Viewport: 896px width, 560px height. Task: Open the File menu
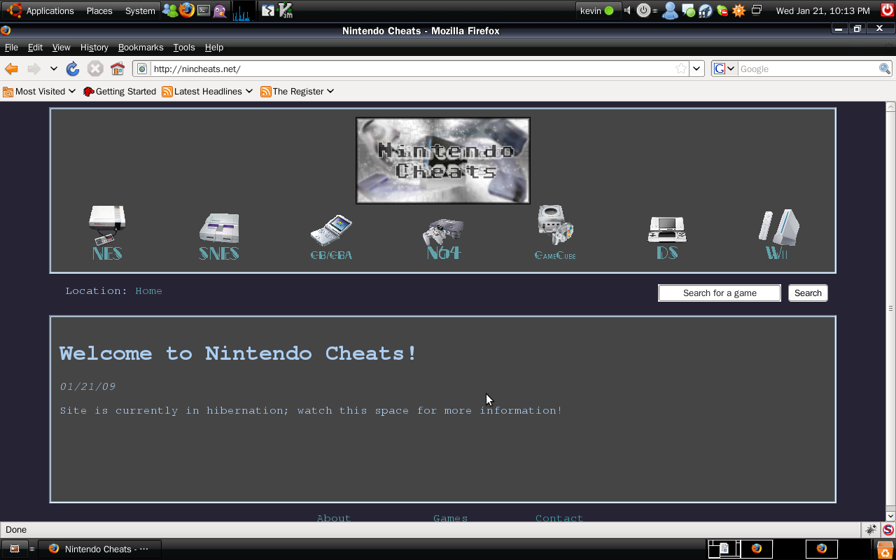(x=11, y=47)
